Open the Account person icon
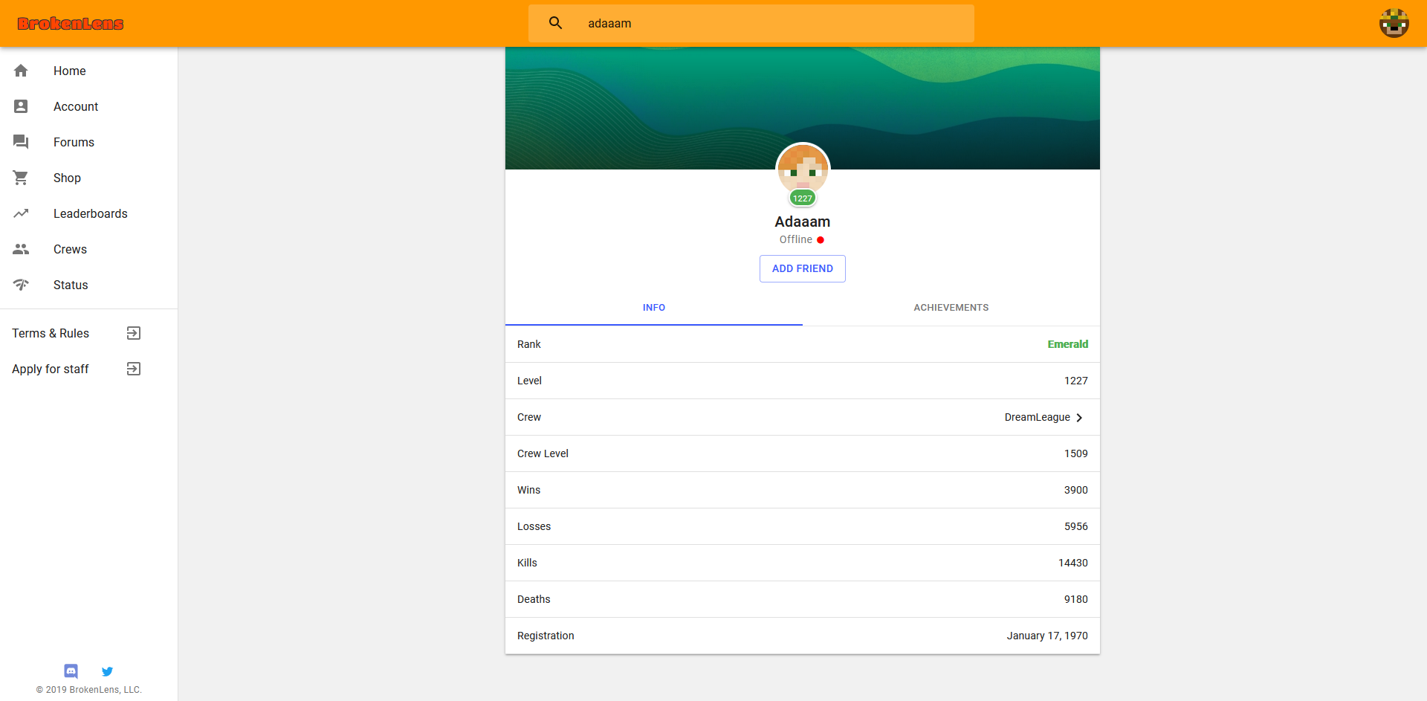 click(21, 106)
